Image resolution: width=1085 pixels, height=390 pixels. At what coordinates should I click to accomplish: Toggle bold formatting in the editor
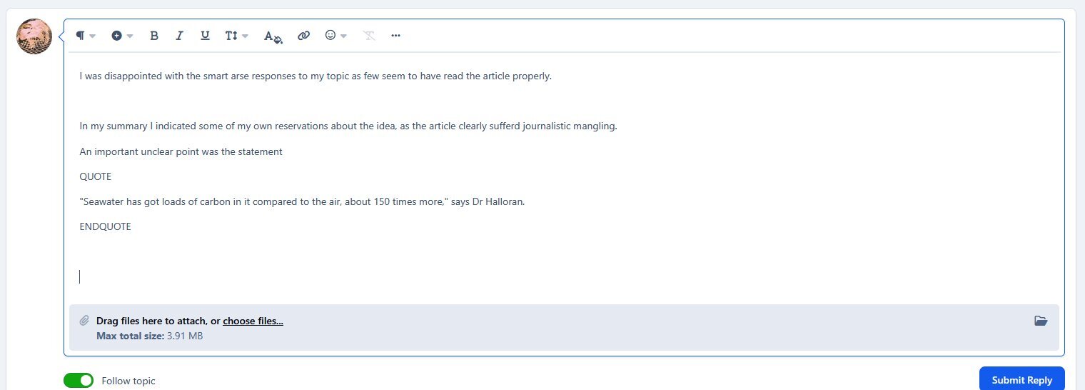click(x=153, y=36)
